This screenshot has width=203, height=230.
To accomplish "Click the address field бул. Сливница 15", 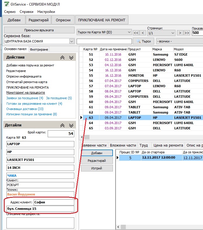I will (x=40, y=209).
